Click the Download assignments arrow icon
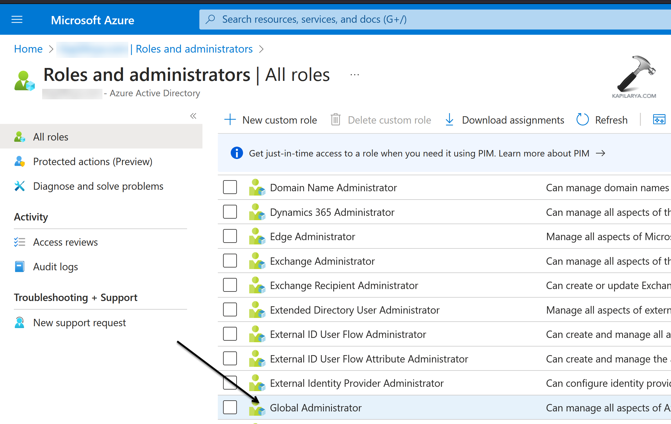Screen dimensions: 671x424 (449, 120)
